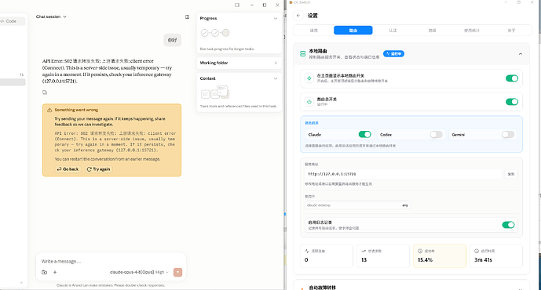Image resolution: width=541 pixels, height=290 pixels.
Task: Open the claude-opus-4-8 model selector
Action: point(140,272)
